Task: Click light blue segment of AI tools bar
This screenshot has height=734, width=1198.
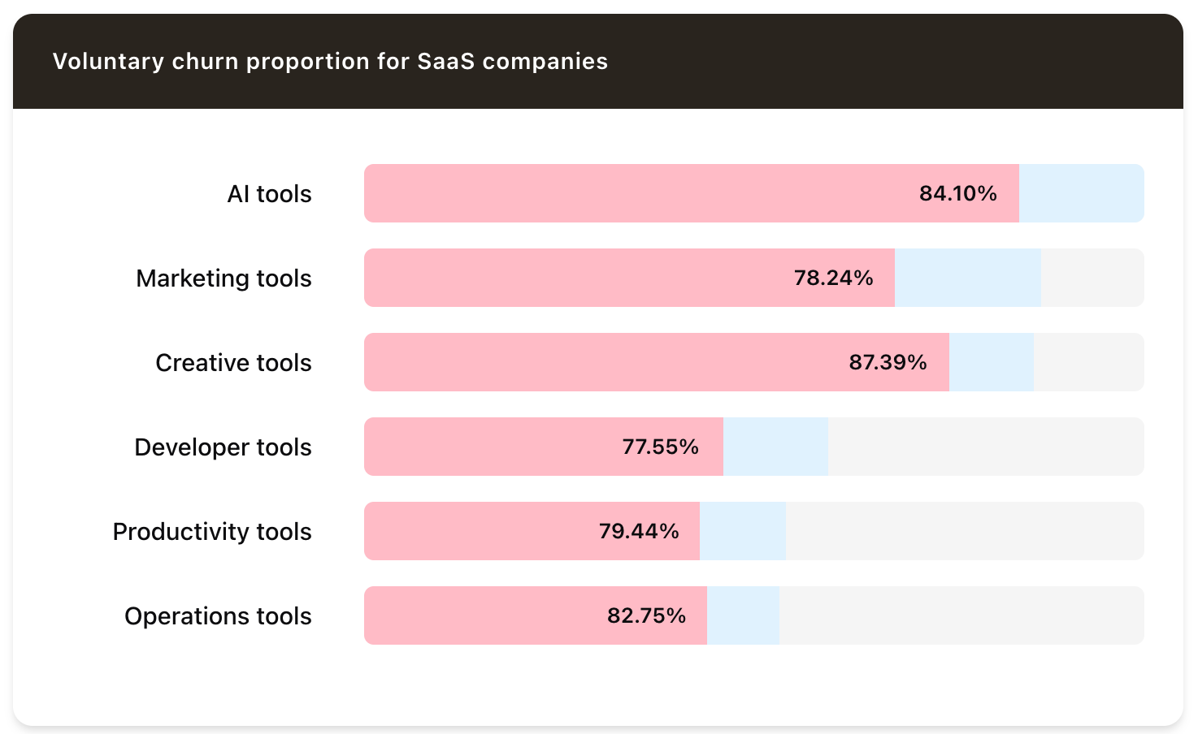Action: point(1081,194)
